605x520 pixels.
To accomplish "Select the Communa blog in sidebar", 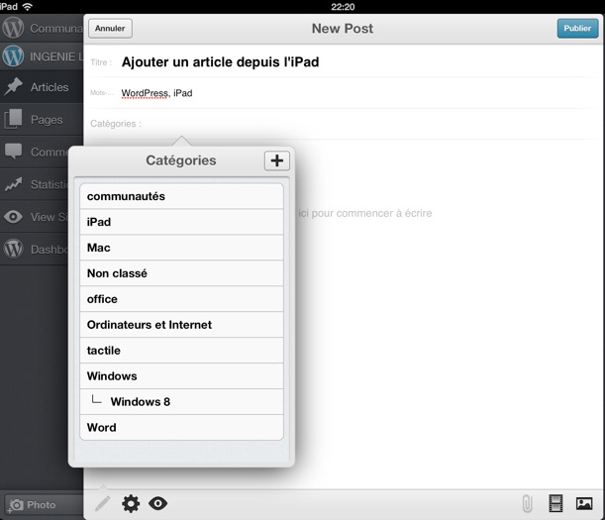I will click(x=42, y=28).
